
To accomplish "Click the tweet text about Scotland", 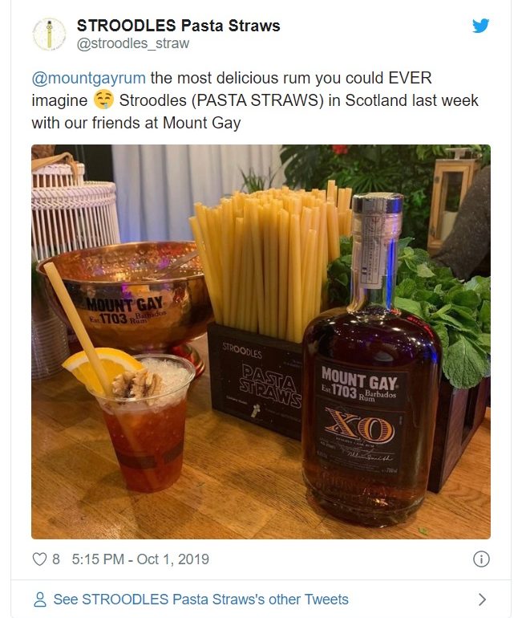I will (255, 100).
